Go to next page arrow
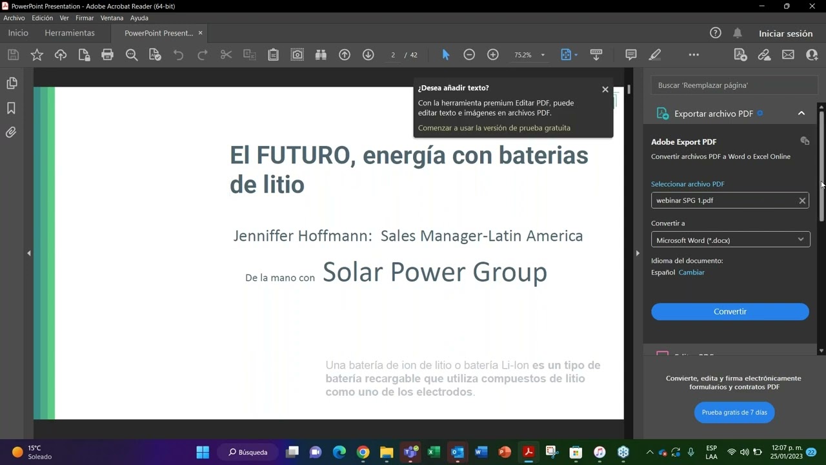The height and width of the screenshot is (465, 826). [x=368, y=55]
